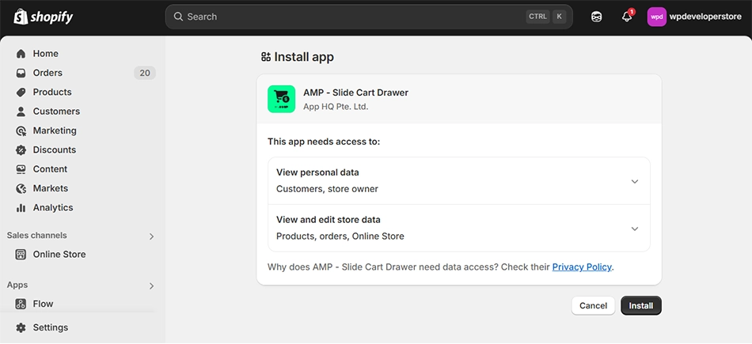Open the Sidekick assistant icon

tap(596, 17)
